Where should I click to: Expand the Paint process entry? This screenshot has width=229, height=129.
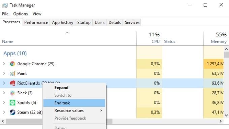tap(4, 73)
